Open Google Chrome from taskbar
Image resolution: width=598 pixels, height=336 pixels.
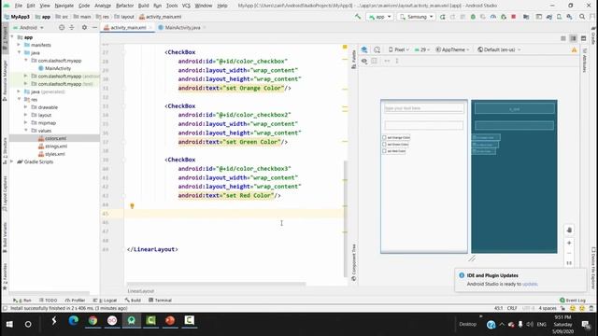coord(93,321)
